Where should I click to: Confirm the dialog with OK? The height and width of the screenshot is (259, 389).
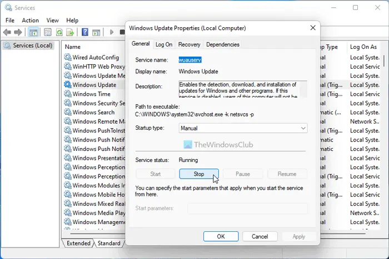221,236
